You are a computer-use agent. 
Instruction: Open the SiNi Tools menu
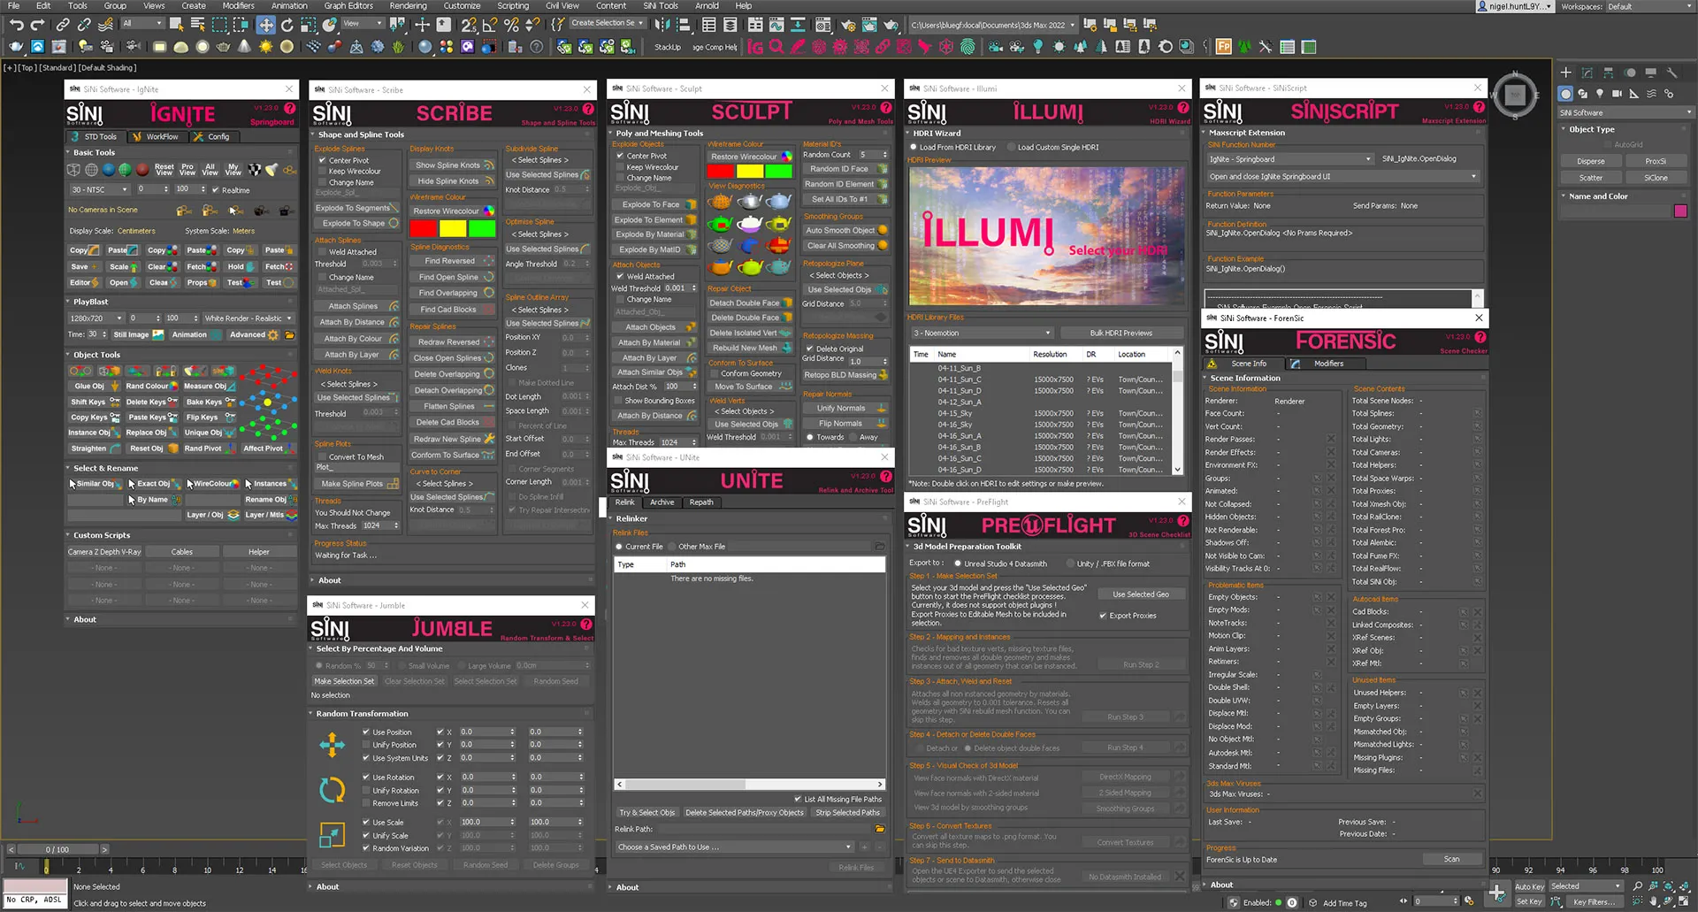pyautogui.click(x=660, y=5)
